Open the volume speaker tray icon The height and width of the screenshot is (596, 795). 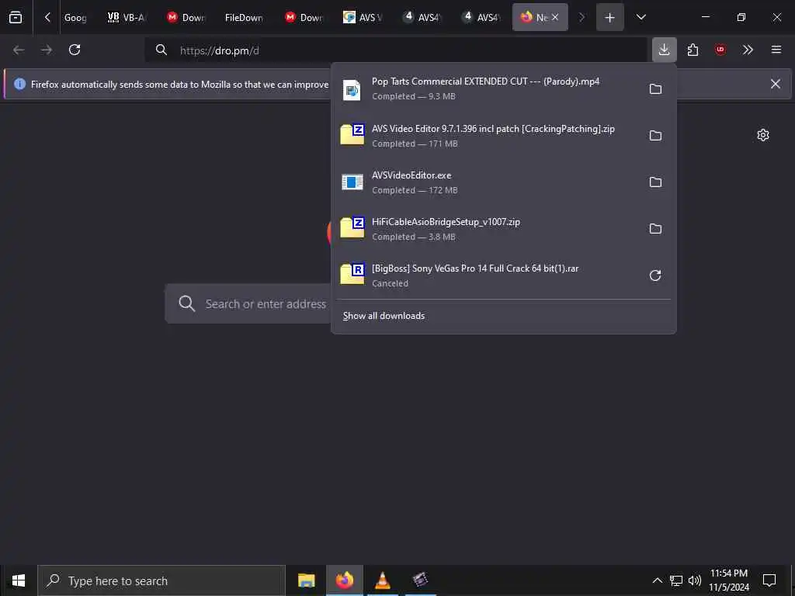tap(695, 580)
